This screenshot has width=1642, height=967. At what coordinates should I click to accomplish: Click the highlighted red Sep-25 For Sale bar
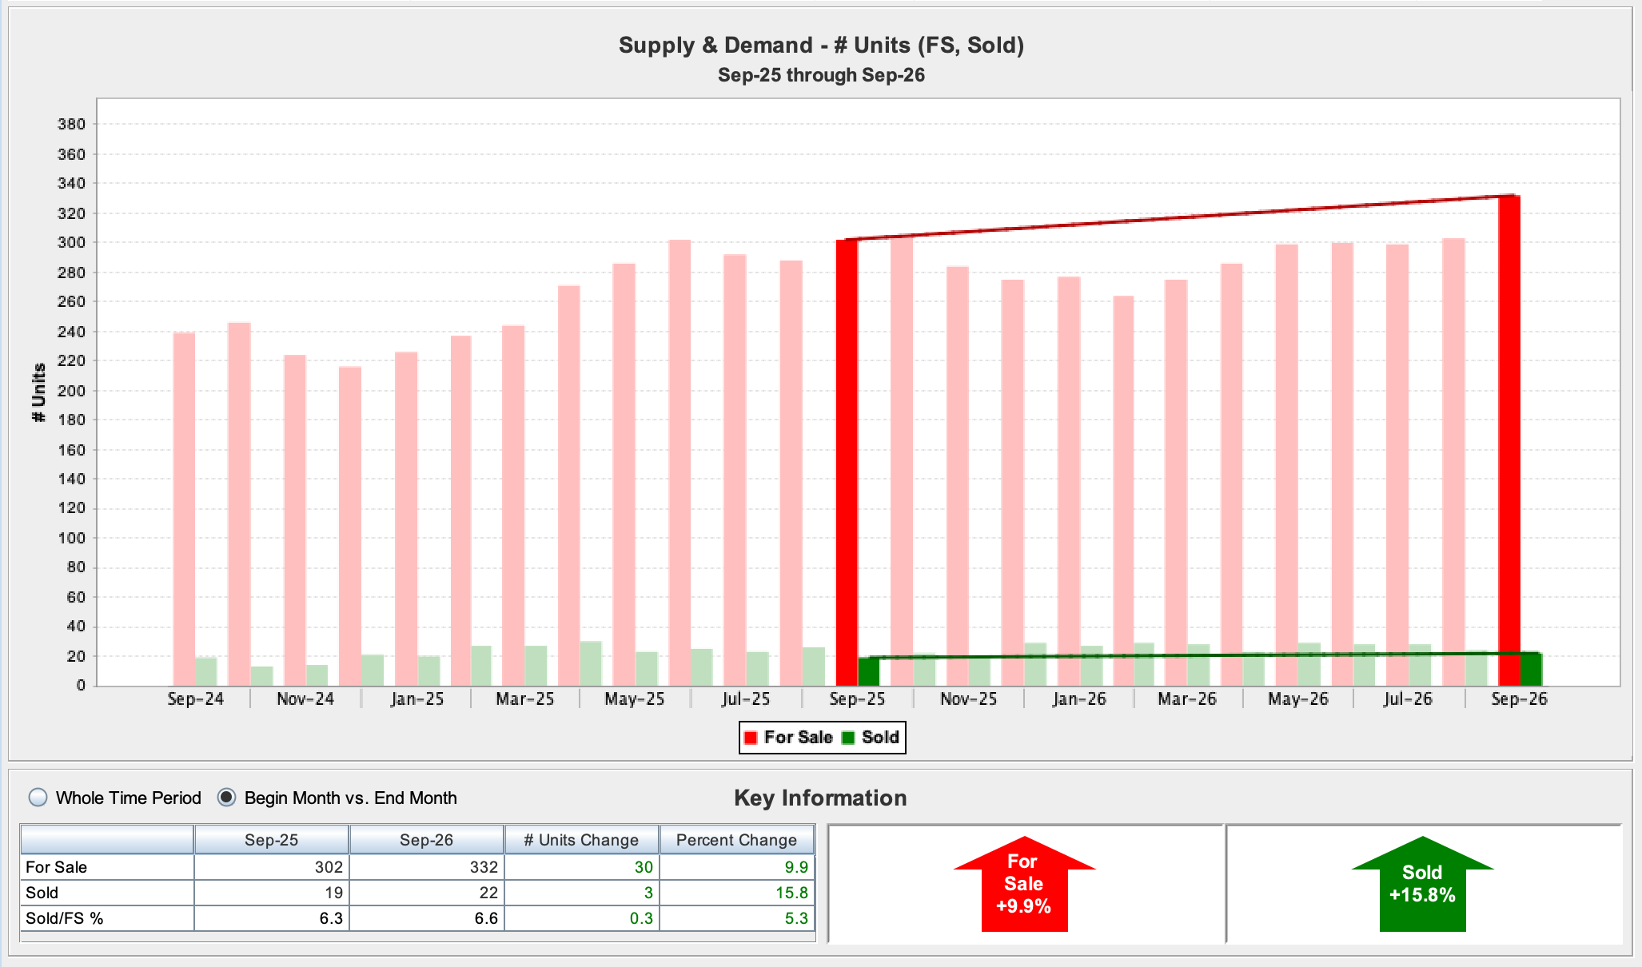point(847,463)
